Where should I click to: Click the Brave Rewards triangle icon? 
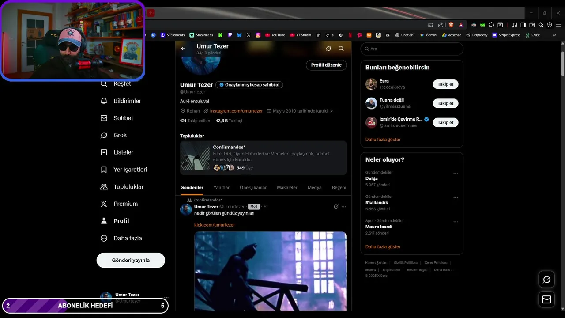coord(461,25)
